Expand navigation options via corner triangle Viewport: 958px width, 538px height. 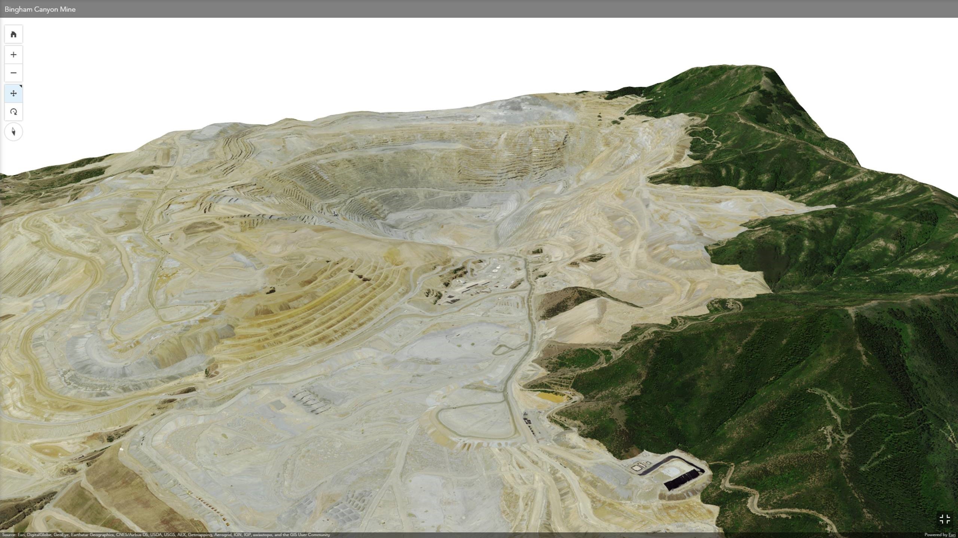21,86
